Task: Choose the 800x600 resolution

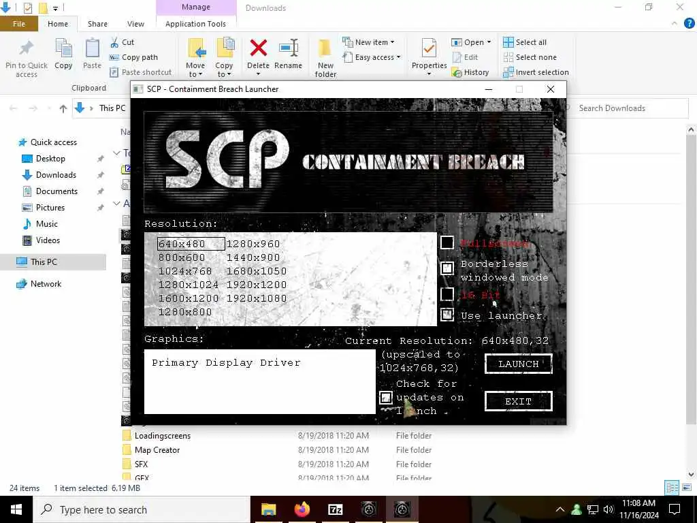Action: coord(181,257)
